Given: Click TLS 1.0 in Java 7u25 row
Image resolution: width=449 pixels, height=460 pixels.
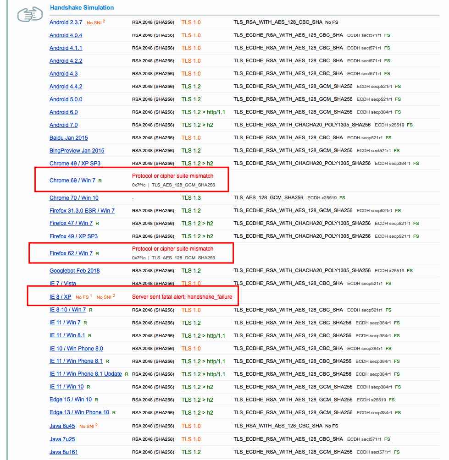Looking at the screenshot, I should click(x=191, y=439).
